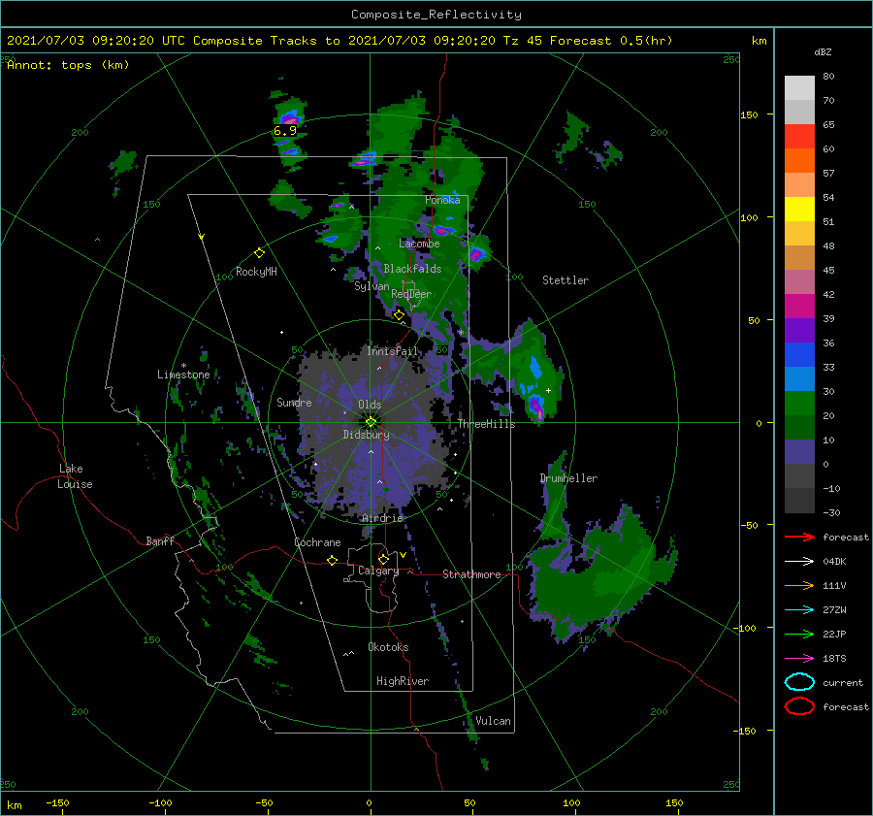This screenshot has width=873, height=816.
Task: Click the Drumheller city label
Action: coord(568,478)
